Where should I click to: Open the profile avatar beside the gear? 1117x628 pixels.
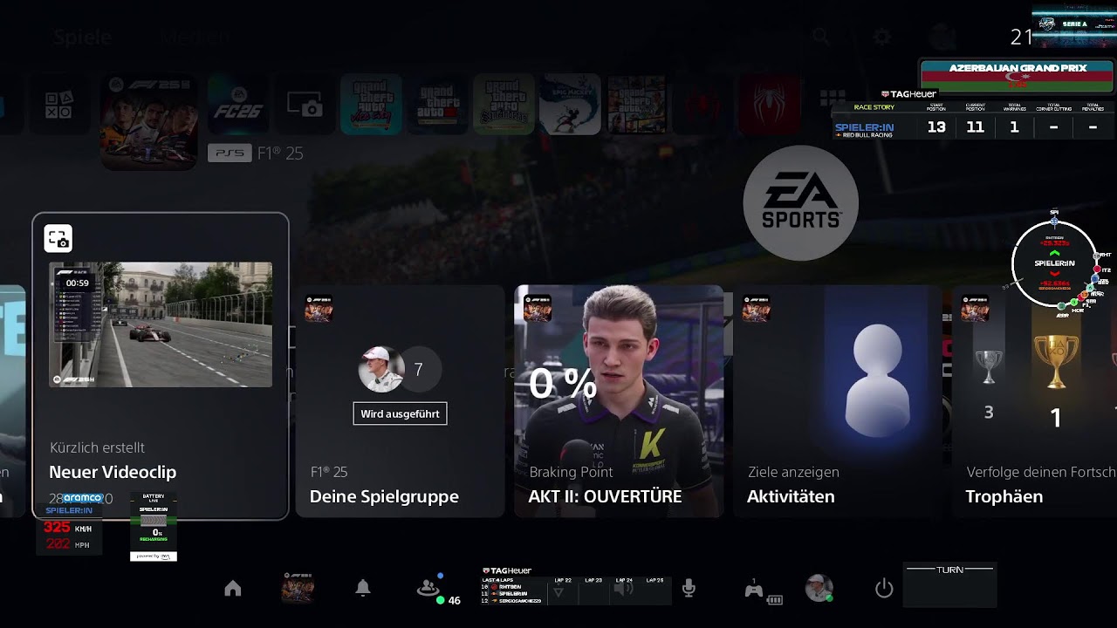click(942, 37)
